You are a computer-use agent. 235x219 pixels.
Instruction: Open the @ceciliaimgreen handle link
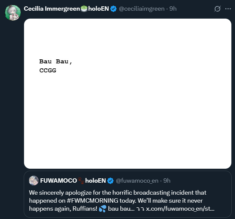(142, 9)
